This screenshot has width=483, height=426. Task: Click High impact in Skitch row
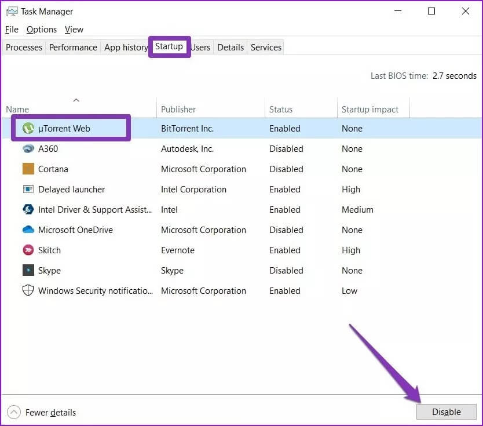[x=351, y=250]
